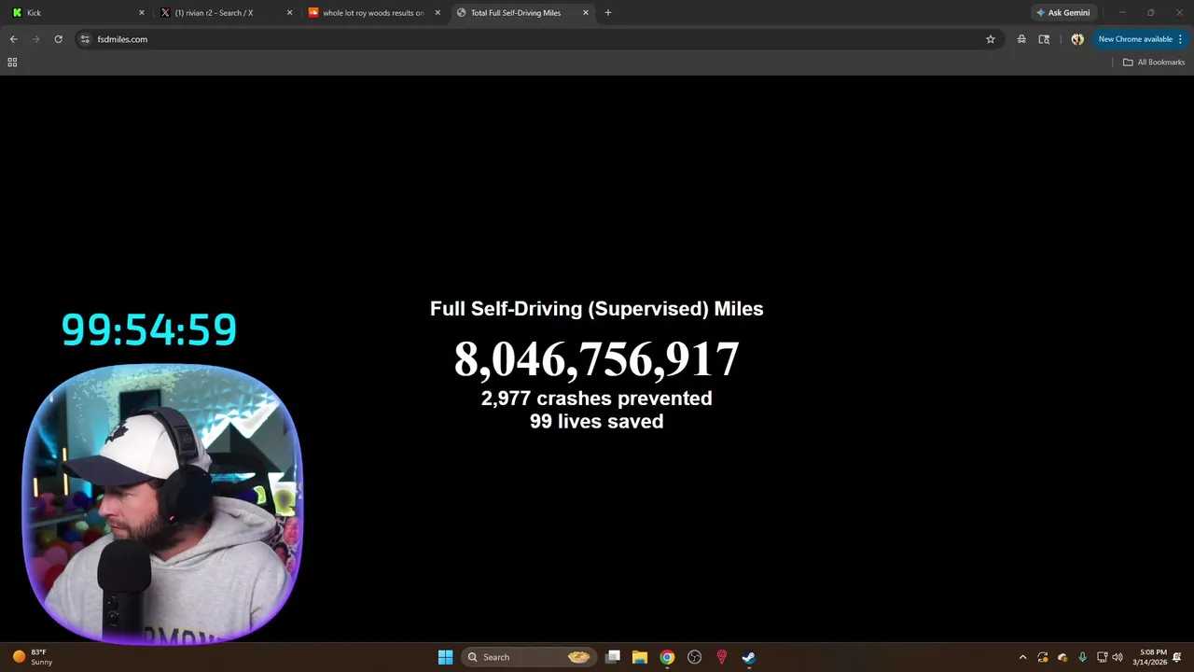Bookmark this page with the star icon
The width and height of the screenshot is (1194, 672).
(991, 39)
